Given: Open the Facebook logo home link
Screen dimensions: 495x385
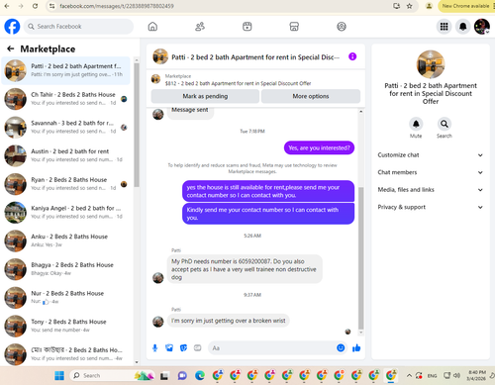Looking at the screenshot, I should coord(12,27).
